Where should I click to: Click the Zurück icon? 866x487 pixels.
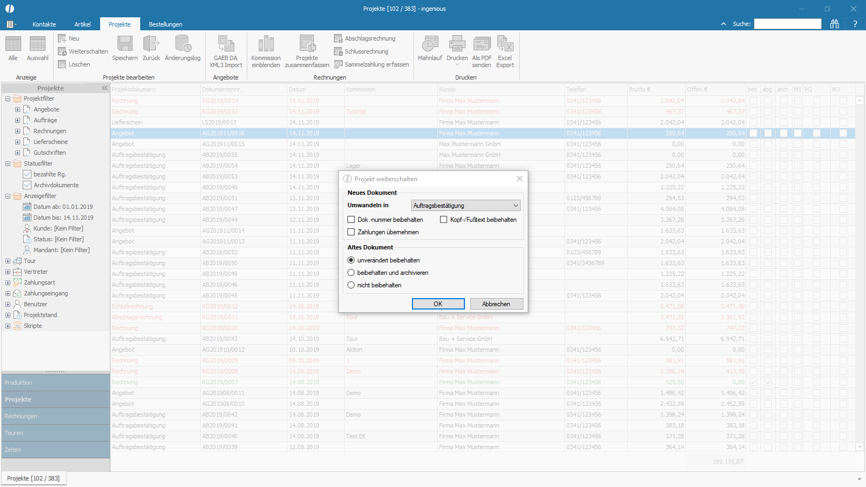[x=151, y=44]
